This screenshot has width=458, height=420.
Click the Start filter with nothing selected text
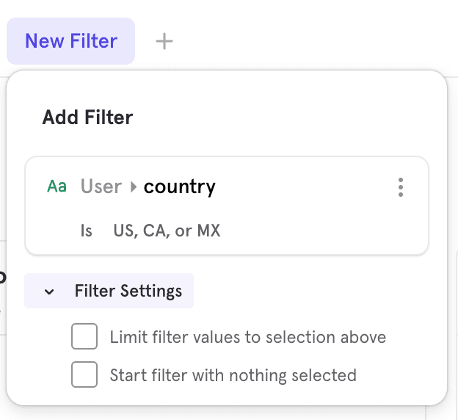pos(233,375)
